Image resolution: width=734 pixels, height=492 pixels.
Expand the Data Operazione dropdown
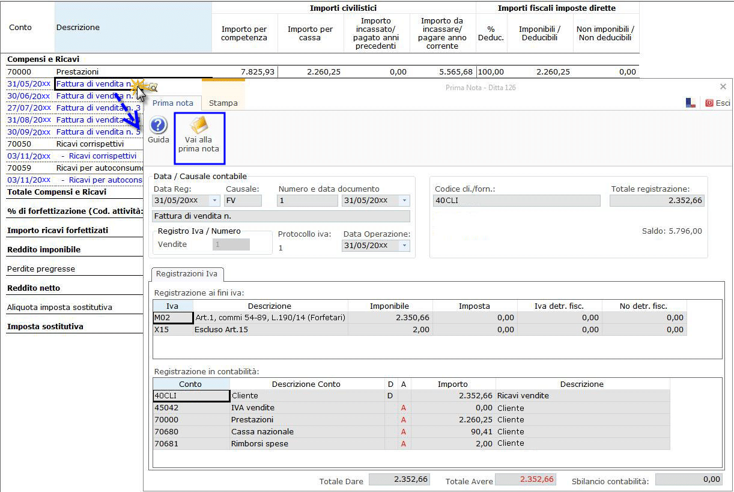pos(405,245)
